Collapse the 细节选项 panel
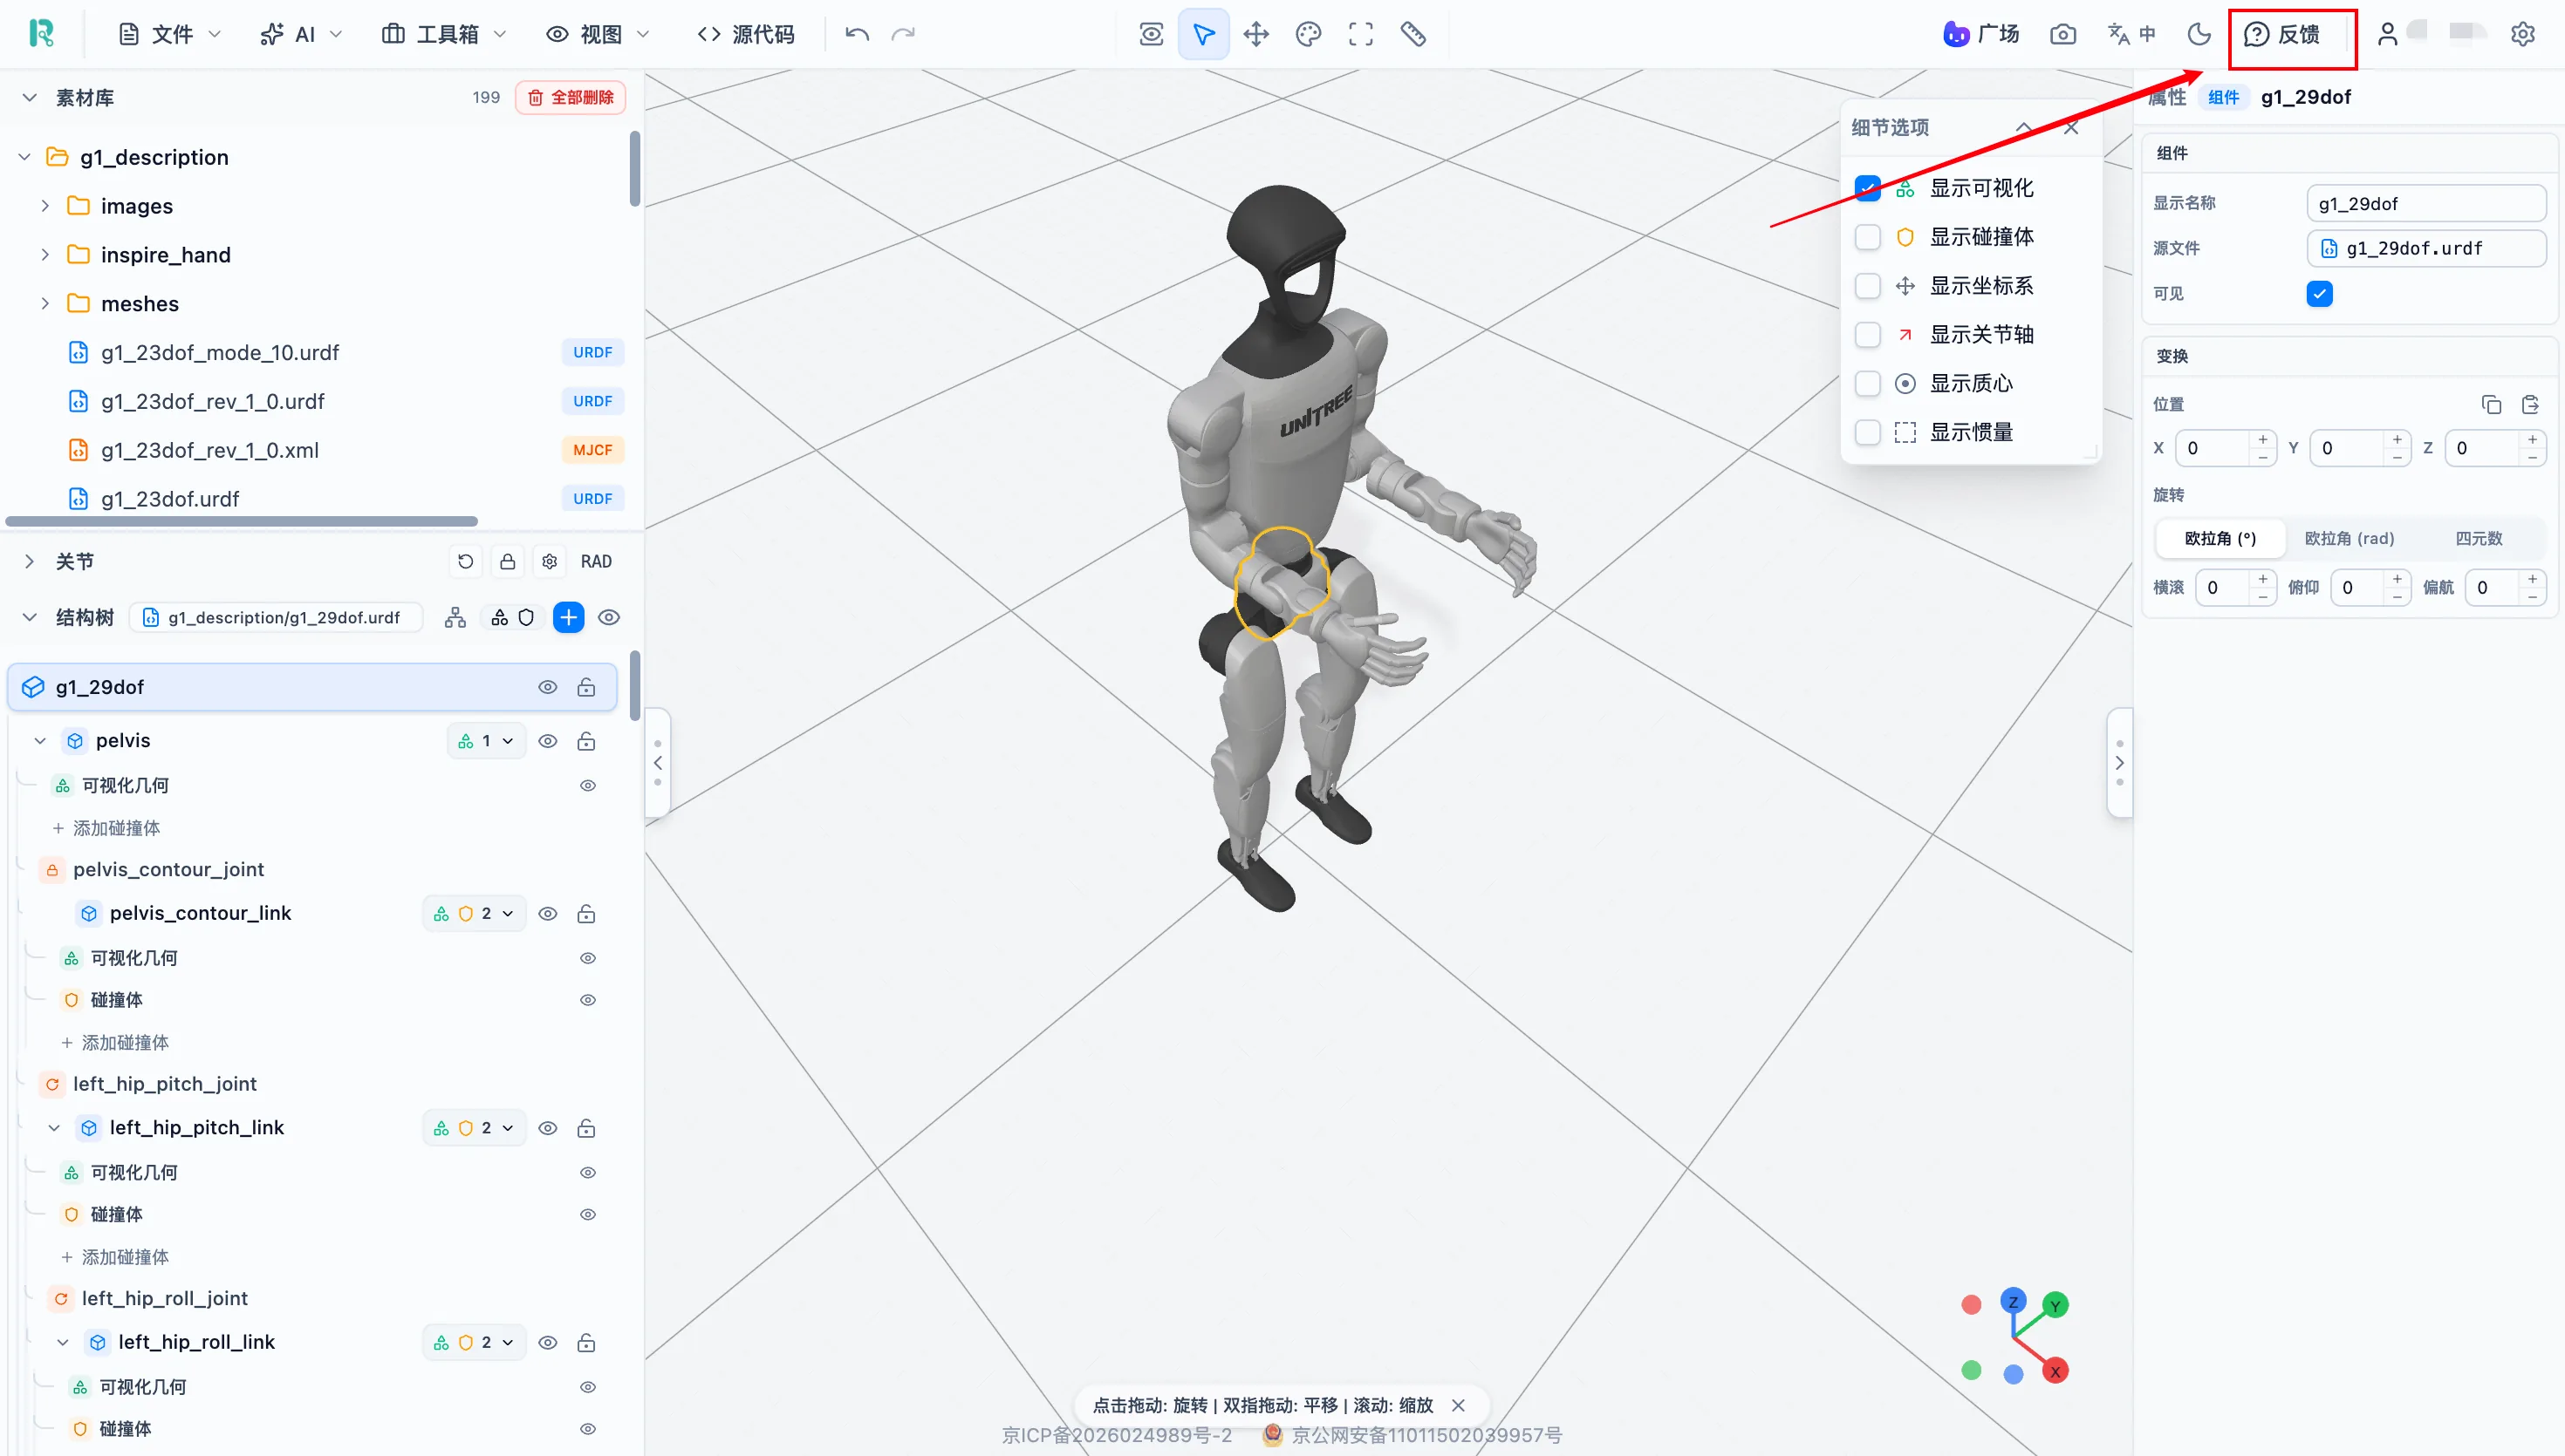The image size is (2565, 1456). click(2023, 128)
